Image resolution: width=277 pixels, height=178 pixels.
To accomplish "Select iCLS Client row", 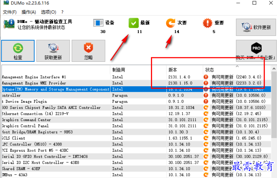I will [x=136, y=138].
